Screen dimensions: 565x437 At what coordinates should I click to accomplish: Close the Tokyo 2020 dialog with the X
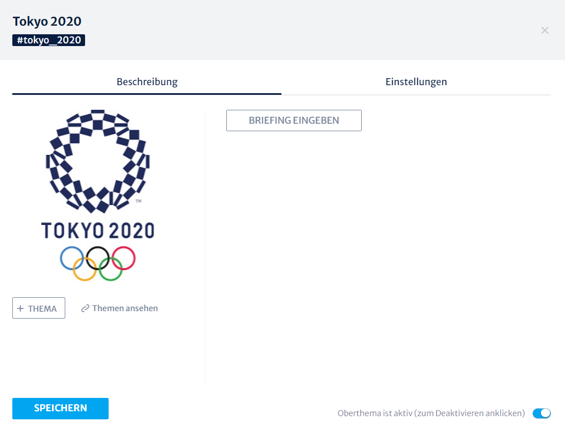545,31
